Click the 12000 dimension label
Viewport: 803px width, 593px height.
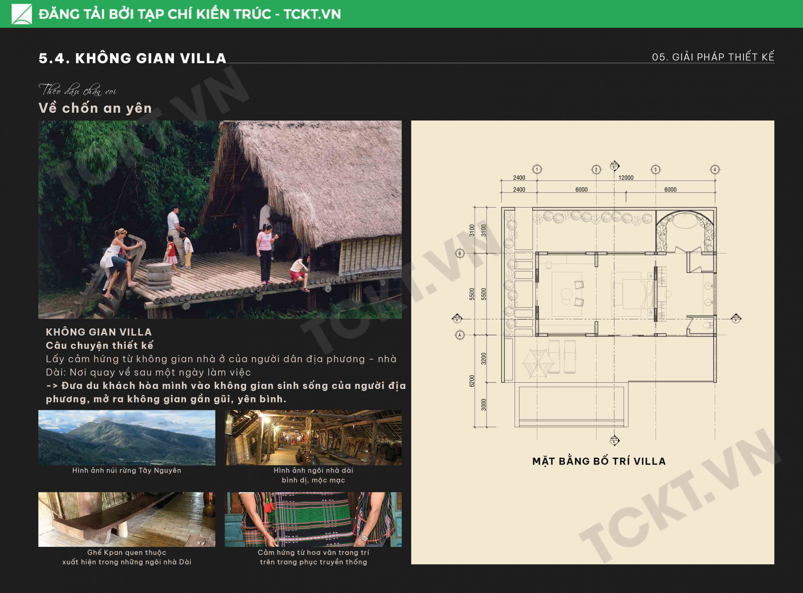[626, 178]
